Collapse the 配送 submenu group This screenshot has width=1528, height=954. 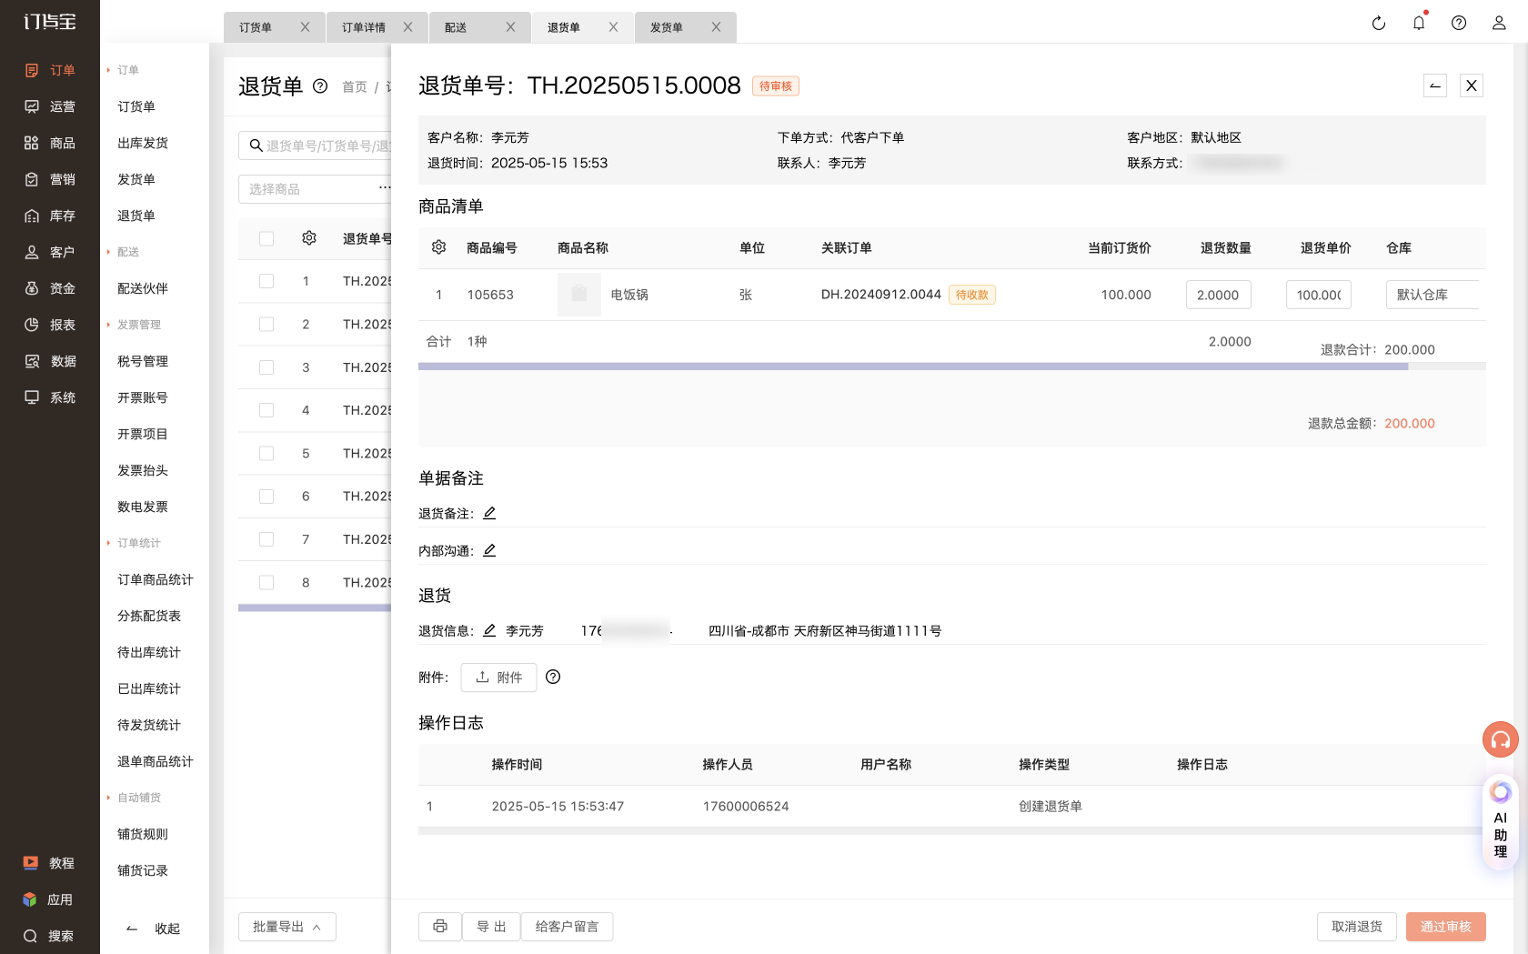point(123,252)
